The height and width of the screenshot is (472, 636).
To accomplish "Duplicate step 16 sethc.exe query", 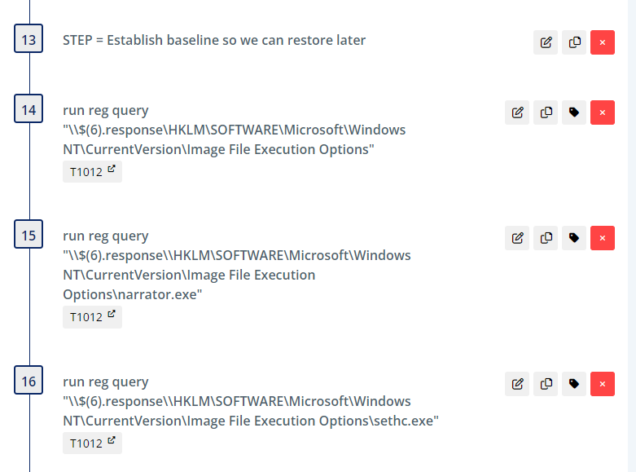I will tap(546, 384).
